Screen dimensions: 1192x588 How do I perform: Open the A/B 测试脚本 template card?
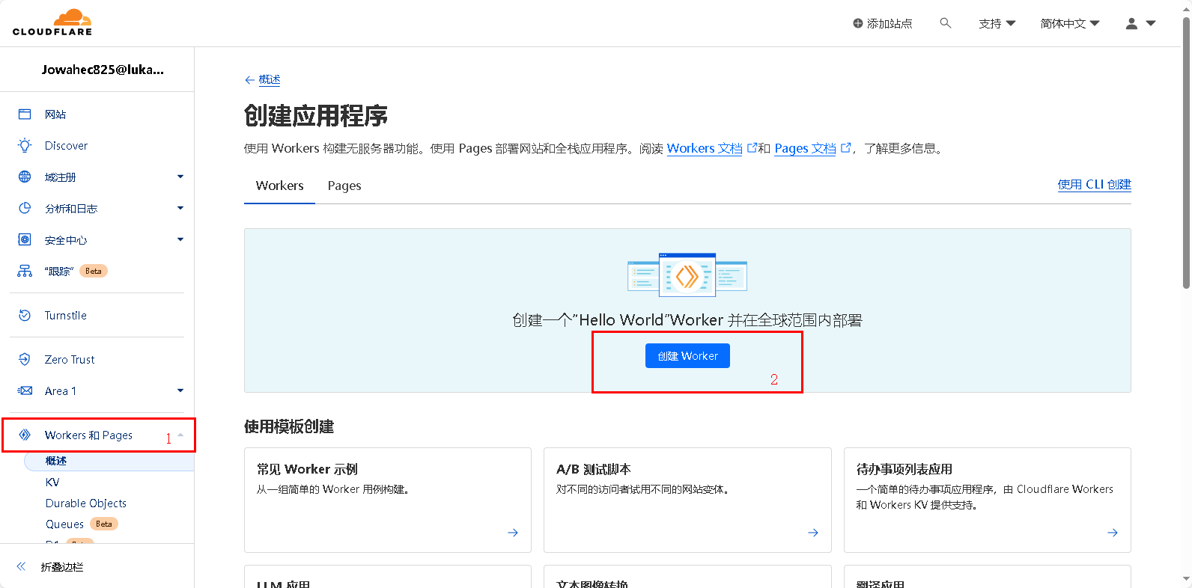tap(687, 500)
